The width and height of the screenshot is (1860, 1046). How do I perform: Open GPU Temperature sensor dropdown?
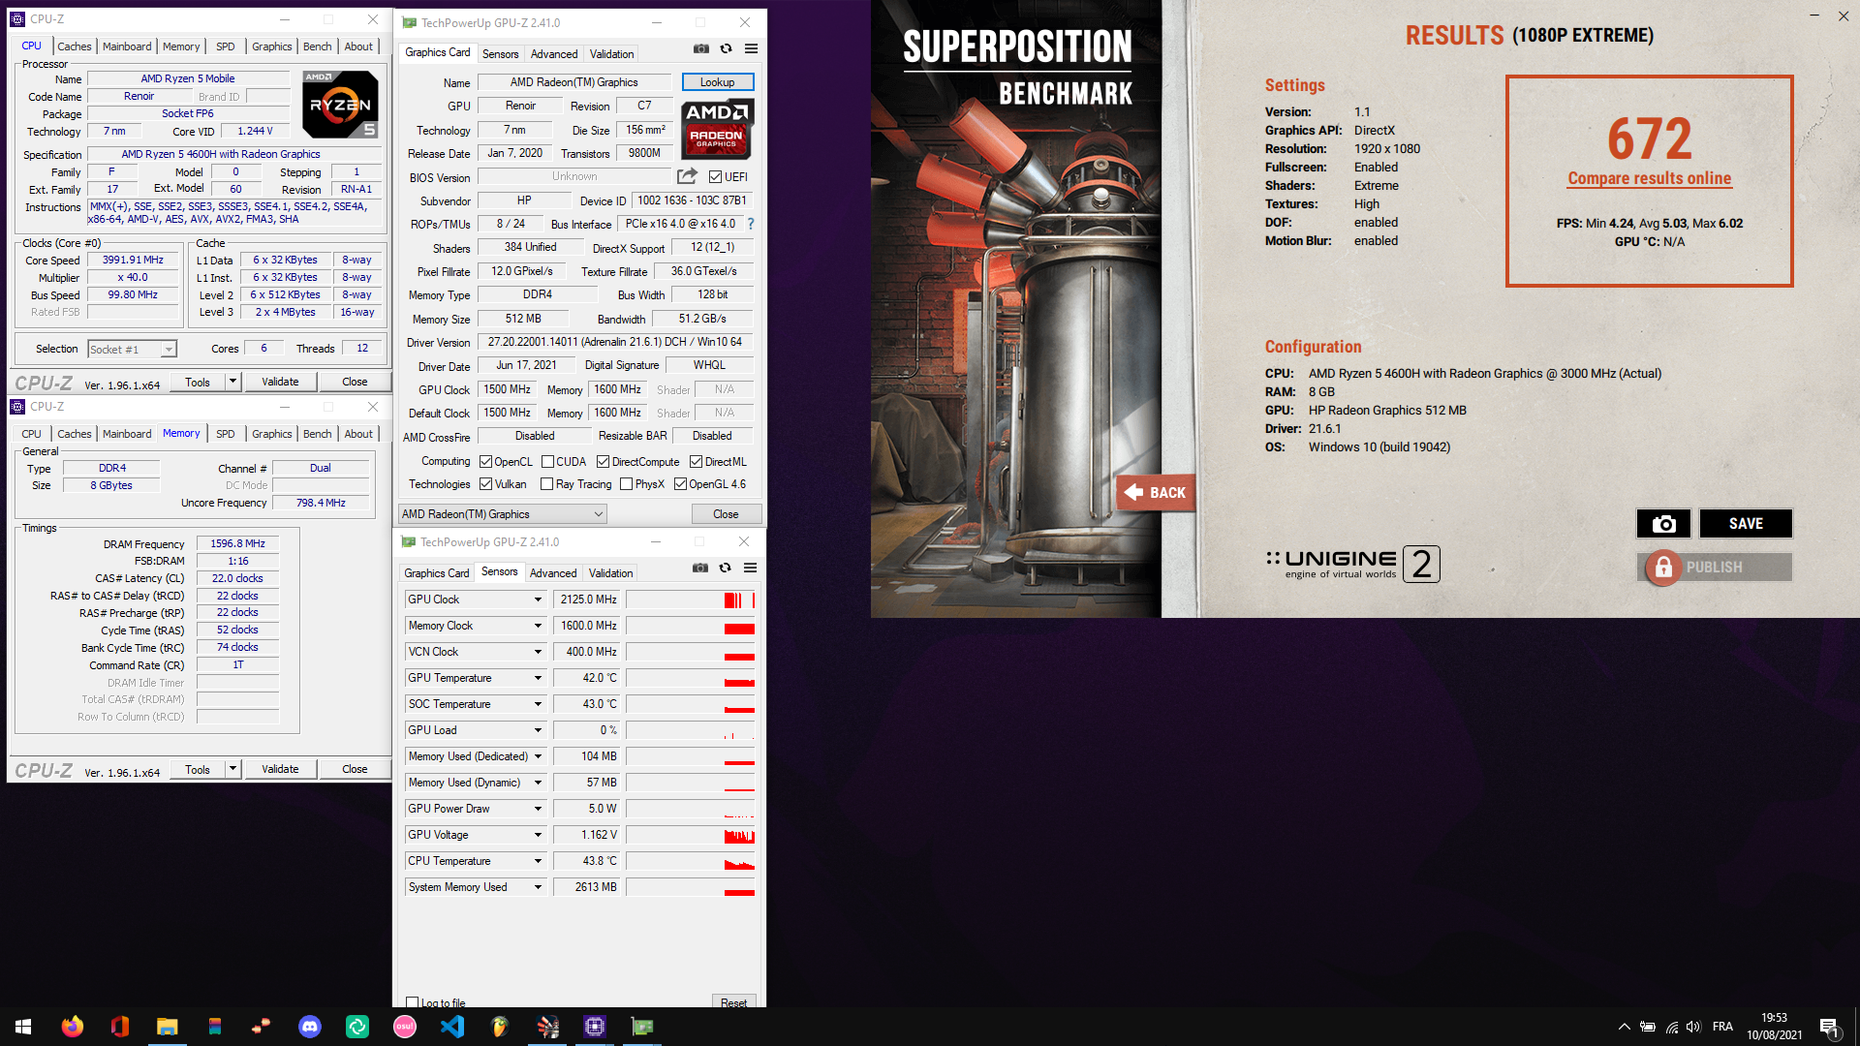pos(538,678)
